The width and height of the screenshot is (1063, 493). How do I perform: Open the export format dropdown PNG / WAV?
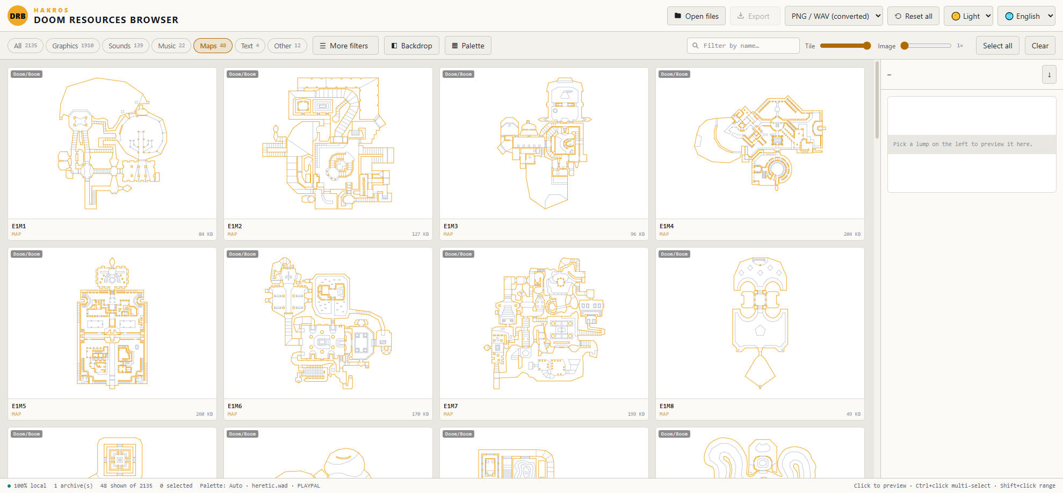pos(834,16)
